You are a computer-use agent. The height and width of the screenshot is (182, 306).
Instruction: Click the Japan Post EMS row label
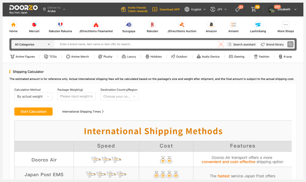[x=44, y=174]
